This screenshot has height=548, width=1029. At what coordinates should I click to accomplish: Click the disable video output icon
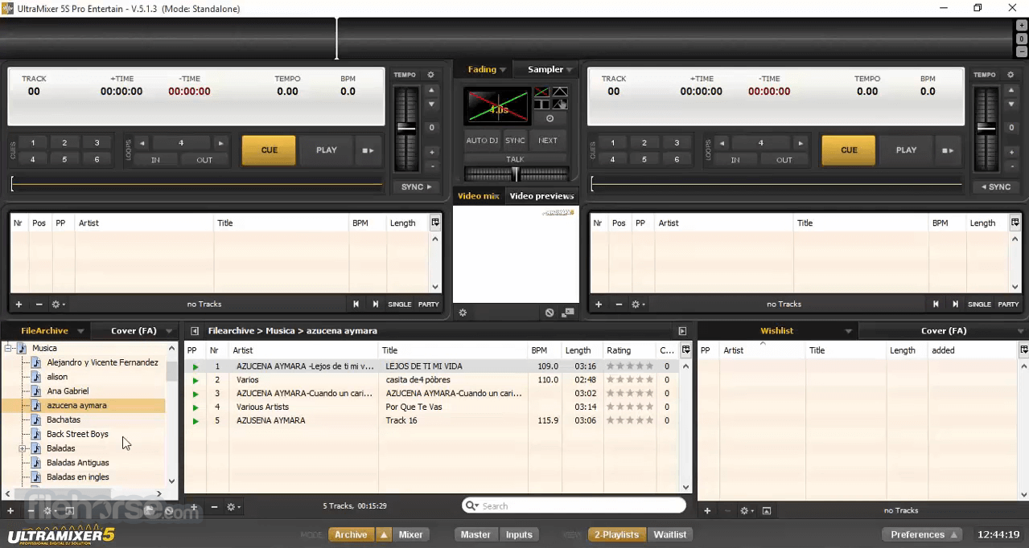pyautogui.click(x=549, y=313)
